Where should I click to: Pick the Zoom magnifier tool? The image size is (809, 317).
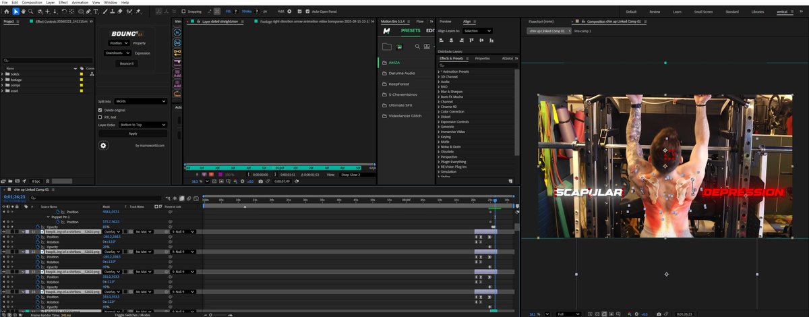point(30,11)
